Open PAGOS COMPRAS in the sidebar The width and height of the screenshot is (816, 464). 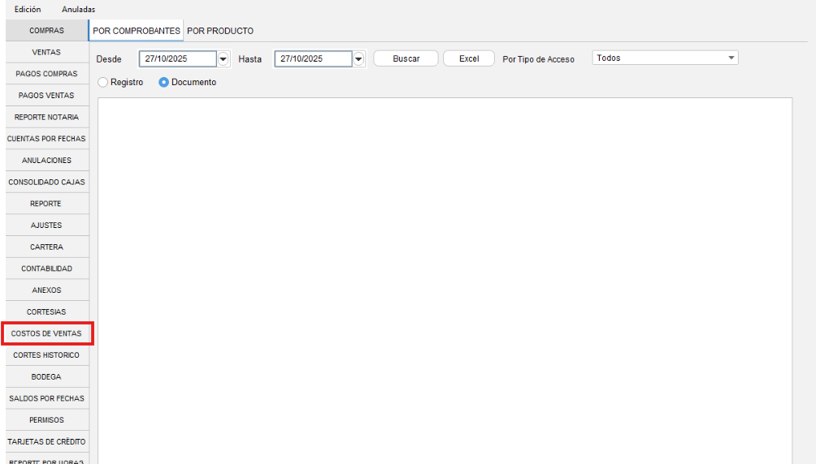pyautogui.click(x=46, y=74)
